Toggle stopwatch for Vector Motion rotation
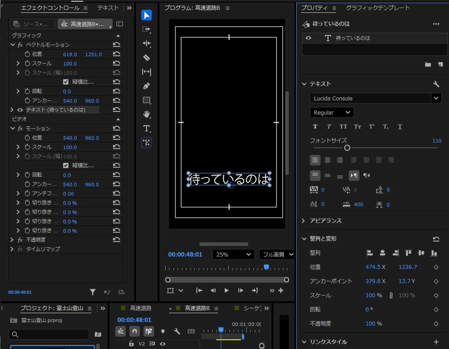This screenshot has width=449, height=349. pyautogui.click(x=27, y=91)
